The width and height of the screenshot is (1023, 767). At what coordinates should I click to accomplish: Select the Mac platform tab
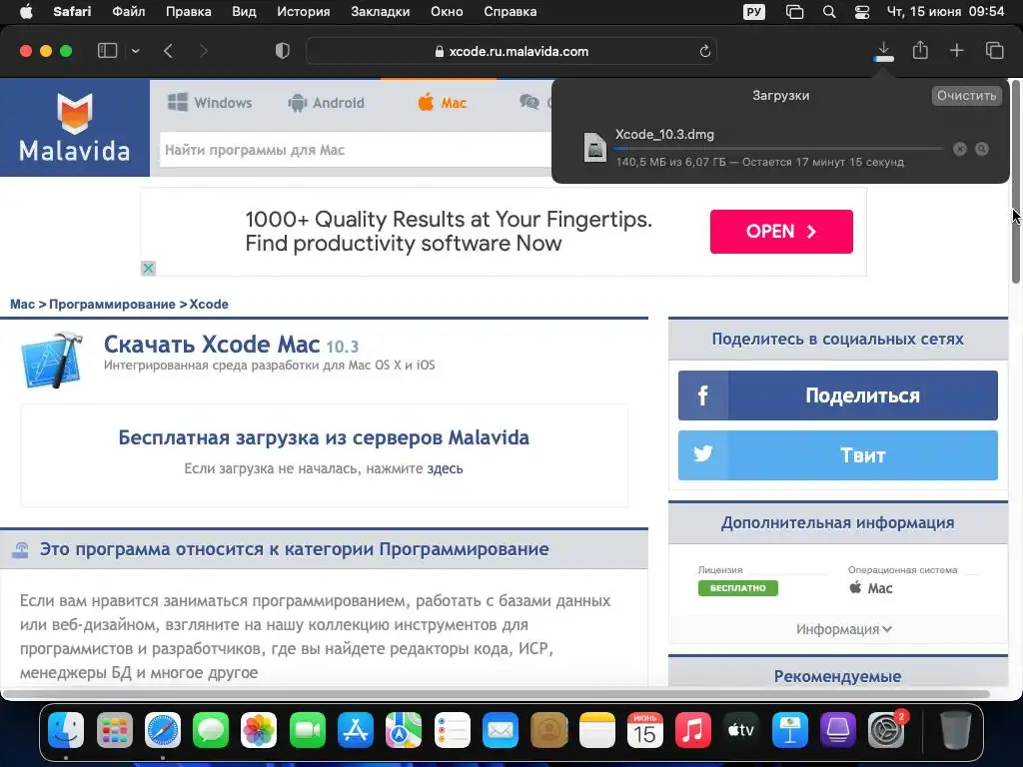(442, 103)
